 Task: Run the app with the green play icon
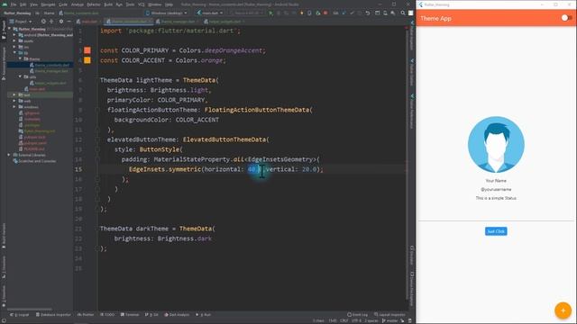[271, 13]
